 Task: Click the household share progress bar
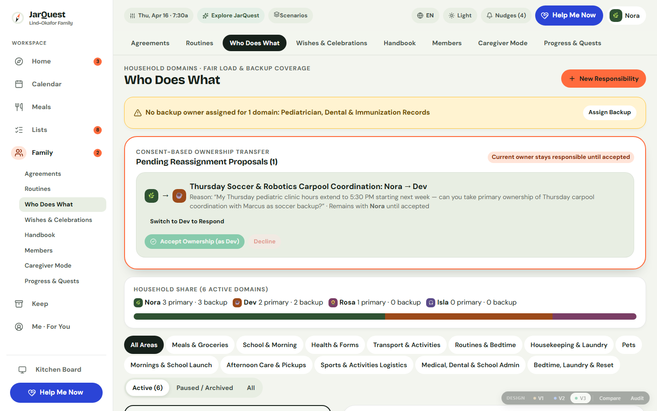[385, 316]
